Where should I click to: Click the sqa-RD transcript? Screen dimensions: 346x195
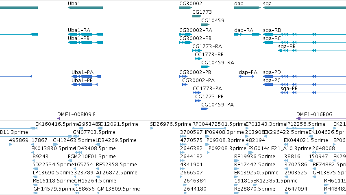pyautogui.click(x=305, y=34)
